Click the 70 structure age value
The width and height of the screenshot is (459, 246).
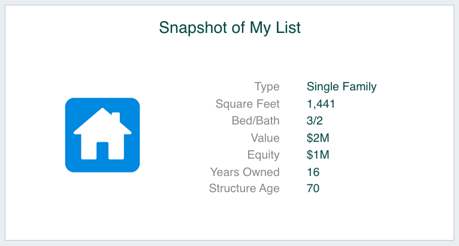[313, 189]
